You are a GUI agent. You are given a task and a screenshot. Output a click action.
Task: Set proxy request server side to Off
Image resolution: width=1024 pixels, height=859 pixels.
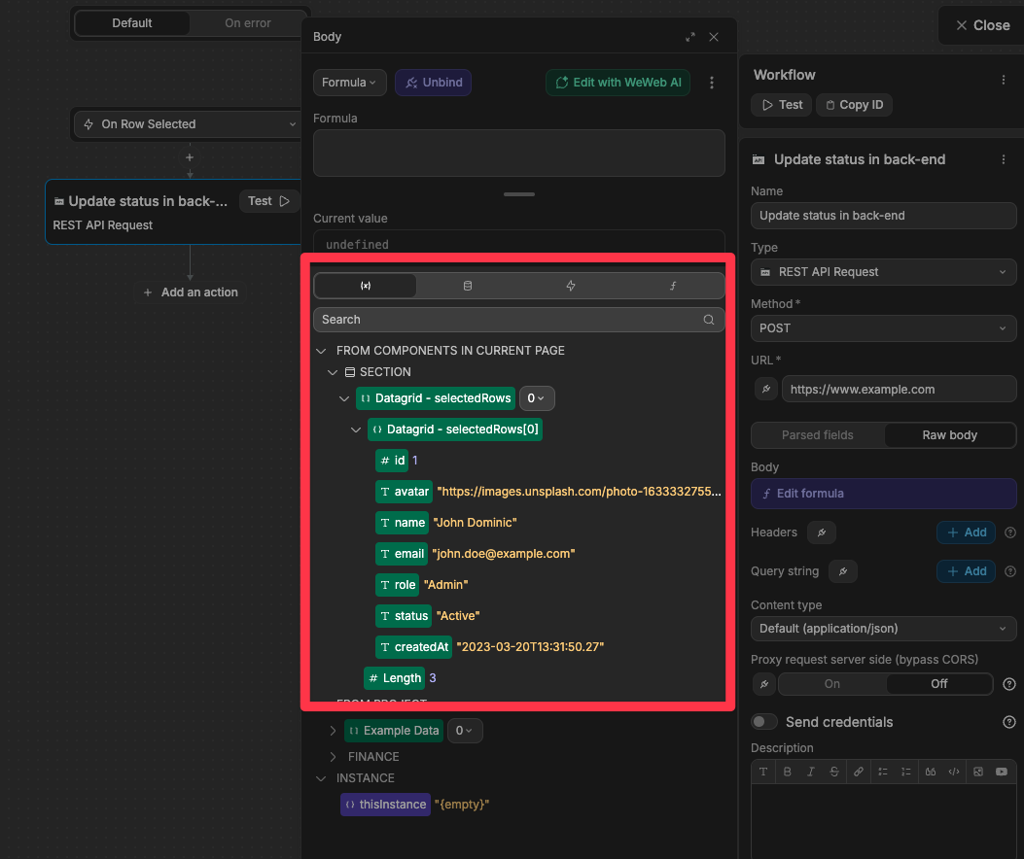[x=938, y=684]
